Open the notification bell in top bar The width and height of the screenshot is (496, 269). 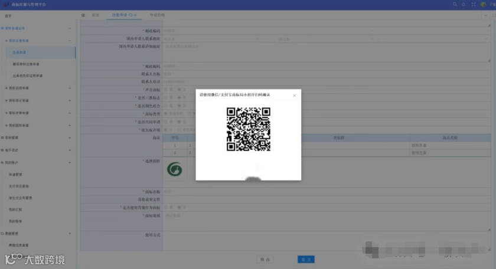[x=464, y=5]
